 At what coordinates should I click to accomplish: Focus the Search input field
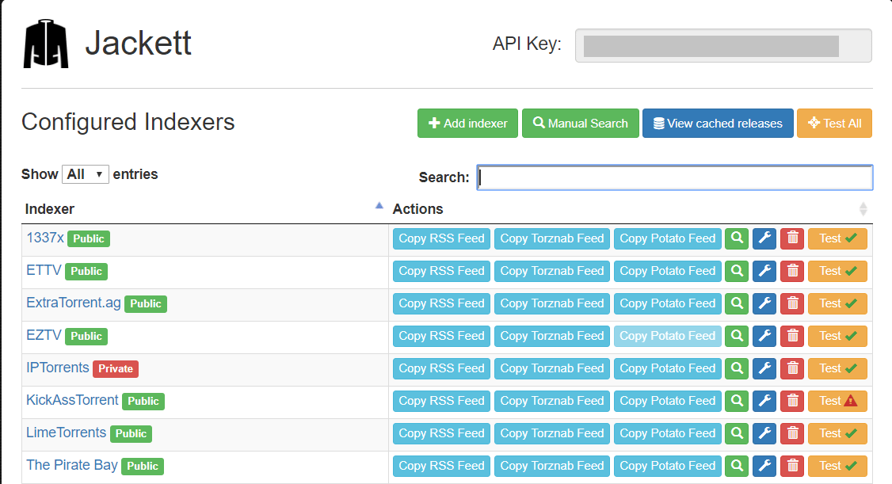[x=675, y=177]
